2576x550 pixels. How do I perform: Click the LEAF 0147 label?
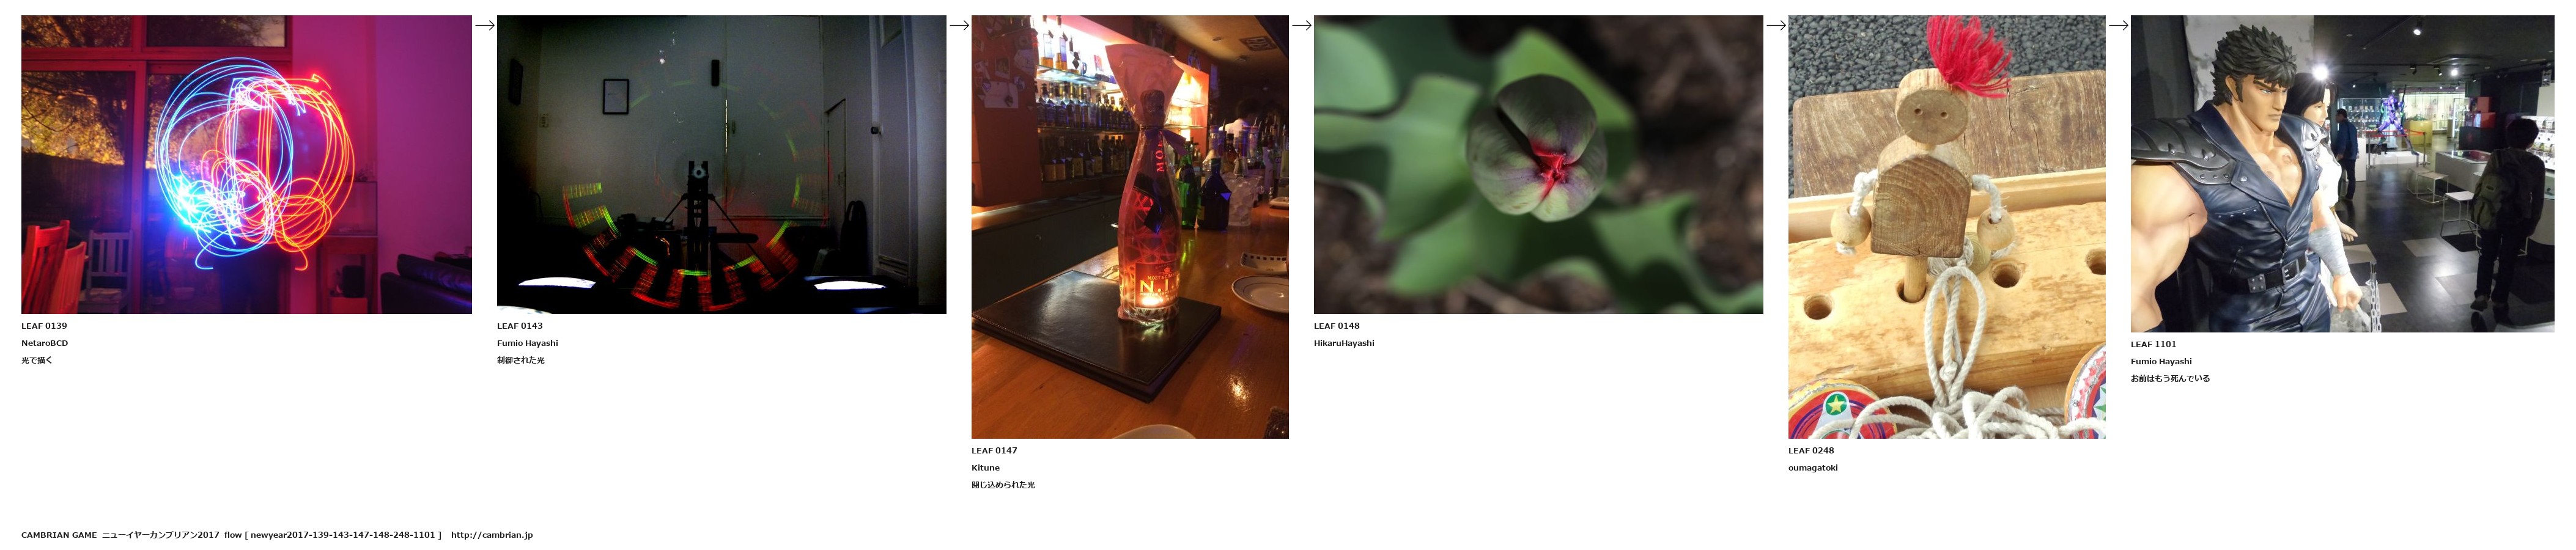pos(994,451)
